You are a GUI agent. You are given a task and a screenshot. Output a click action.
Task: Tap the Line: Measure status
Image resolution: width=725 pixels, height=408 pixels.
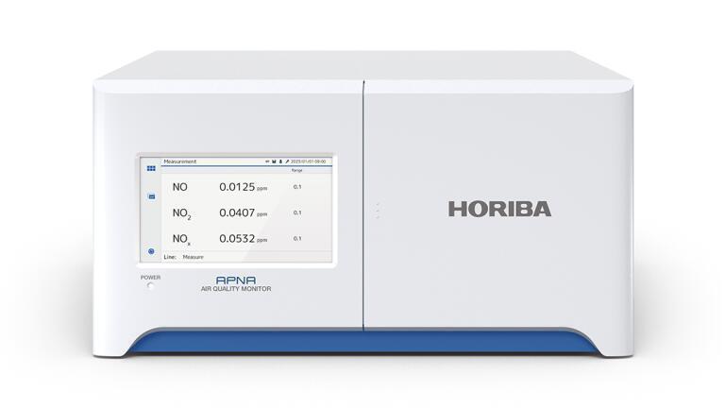point(183,257)
